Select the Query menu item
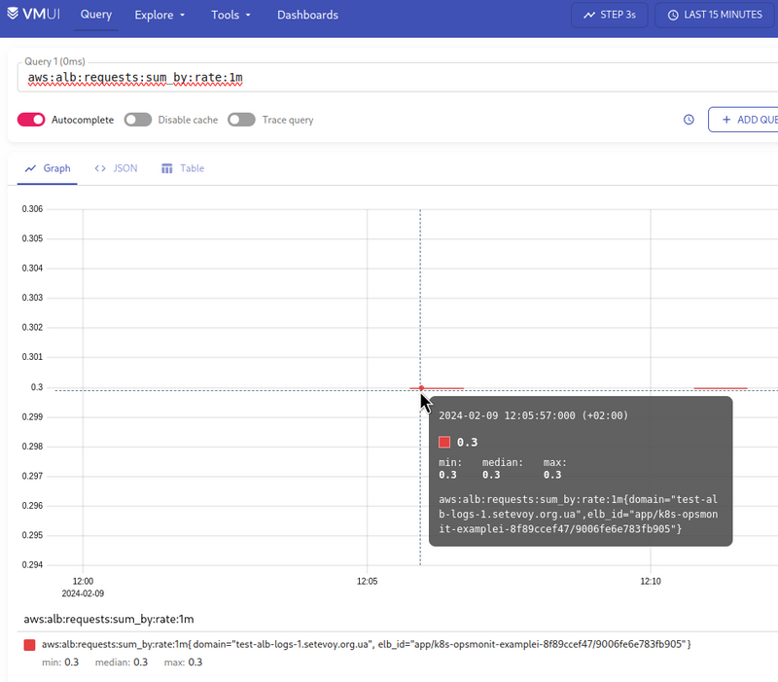The width and height of the screenshot is (778, 682). (96, 15)
